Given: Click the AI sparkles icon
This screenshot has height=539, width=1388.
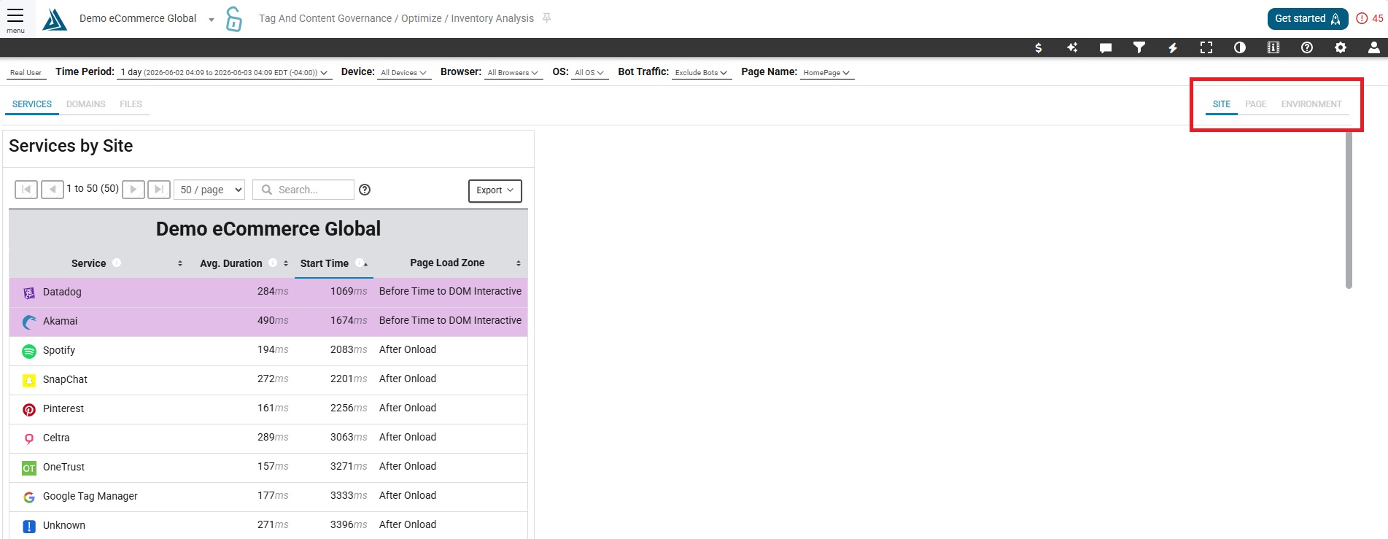Looking at the screenshot, I should (x=1072, y=47).
